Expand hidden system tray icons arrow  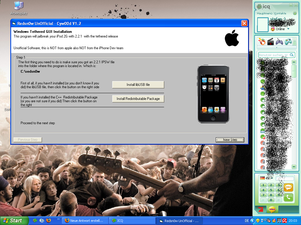(x=252, y=221)
